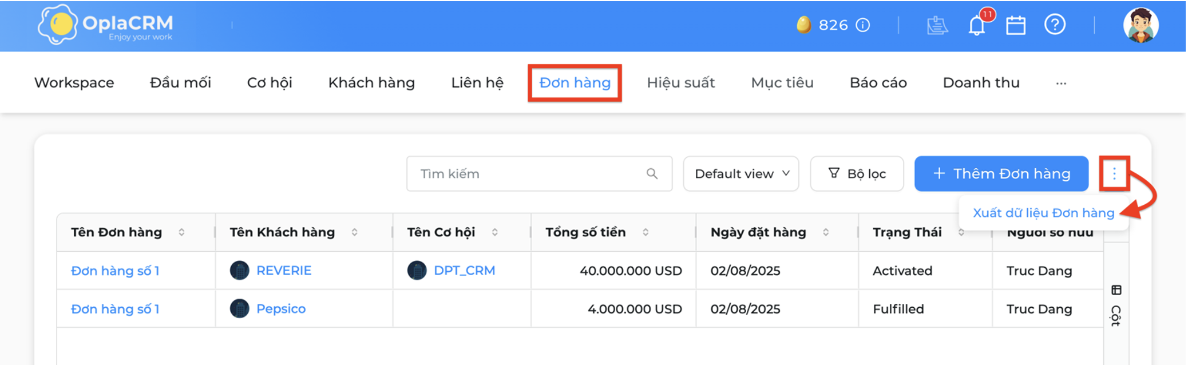Focus the Tìm kiếm search field
This screenshot has height=365, width=1188.
[x=539, y=173]
